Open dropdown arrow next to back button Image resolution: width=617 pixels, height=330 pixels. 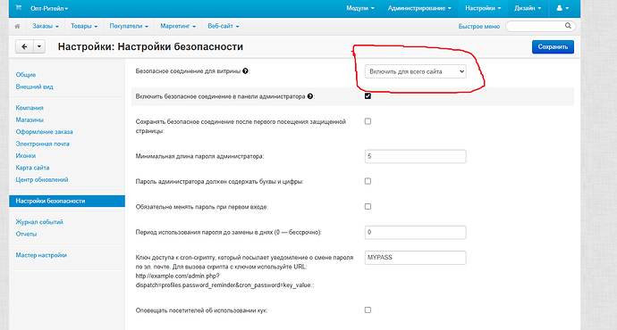pyautogui.click(x=39, y=46)
